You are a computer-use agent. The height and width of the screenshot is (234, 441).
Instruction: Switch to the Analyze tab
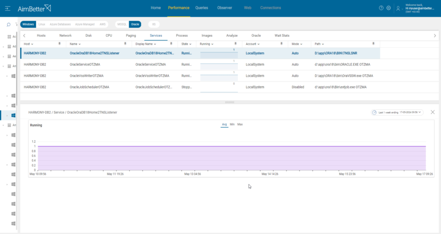coord(232,36)
